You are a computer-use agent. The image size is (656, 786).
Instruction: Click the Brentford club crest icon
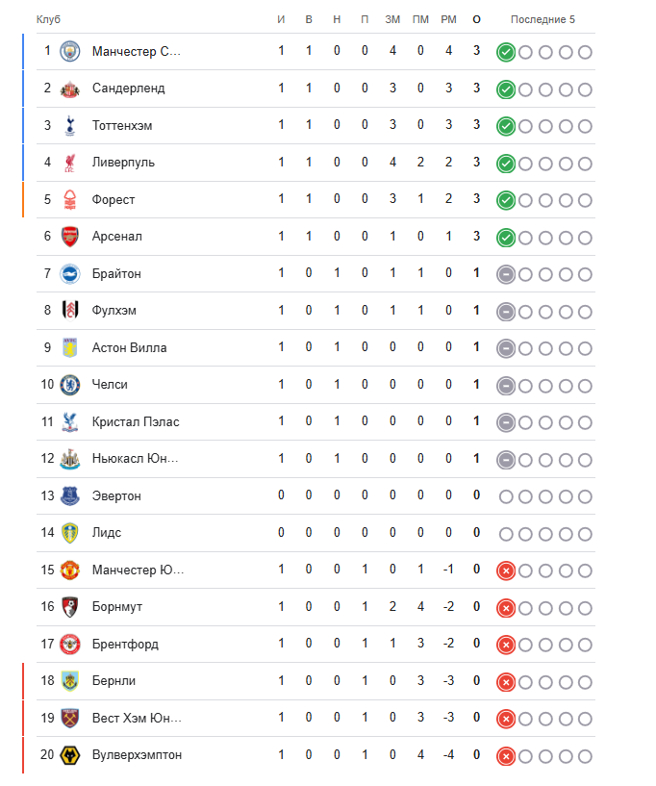(x=70, y=644)
